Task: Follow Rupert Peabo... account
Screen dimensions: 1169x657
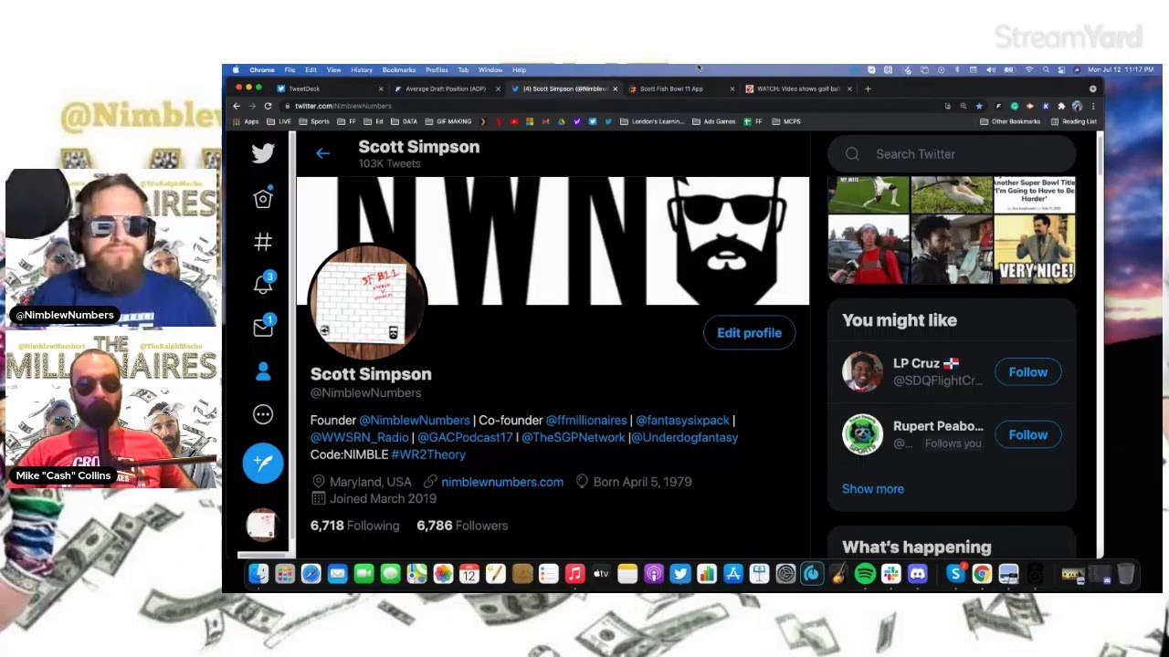Action: (x=1027, y=435)
